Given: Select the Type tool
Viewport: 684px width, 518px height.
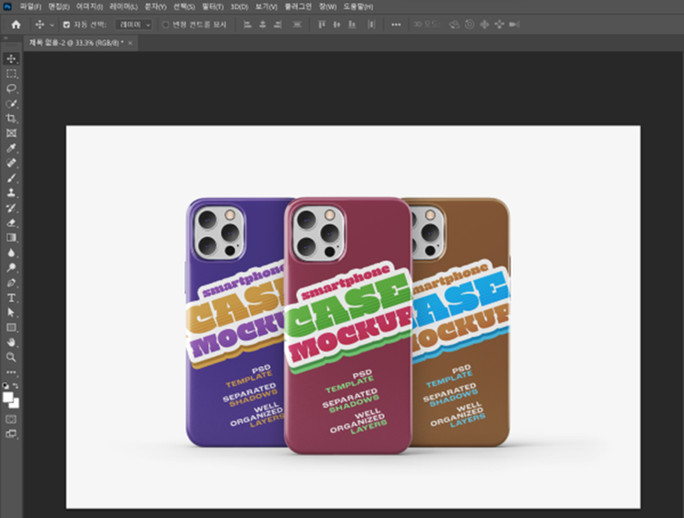Looking at the screenshot, I should click(x=11, y=297).
